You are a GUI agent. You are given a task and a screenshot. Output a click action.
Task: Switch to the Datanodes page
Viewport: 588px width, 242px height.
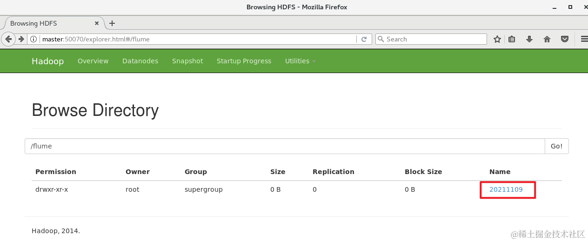140,61
